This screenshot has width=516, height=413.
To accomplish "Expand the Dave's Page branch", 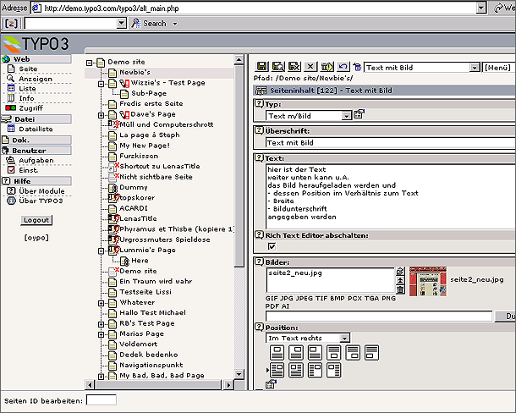I will tap(101, 115).
